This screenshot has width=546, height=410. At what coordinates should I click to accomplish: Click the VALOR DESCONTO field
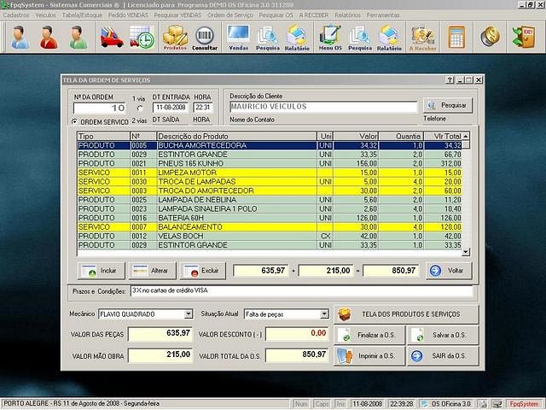point(297,334)
